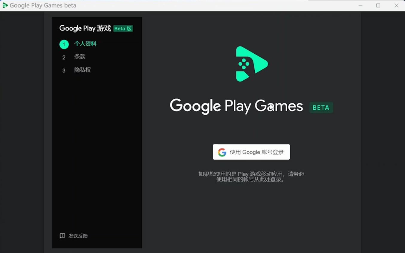Click the Play Games icon in the title bar

[5, 5]
